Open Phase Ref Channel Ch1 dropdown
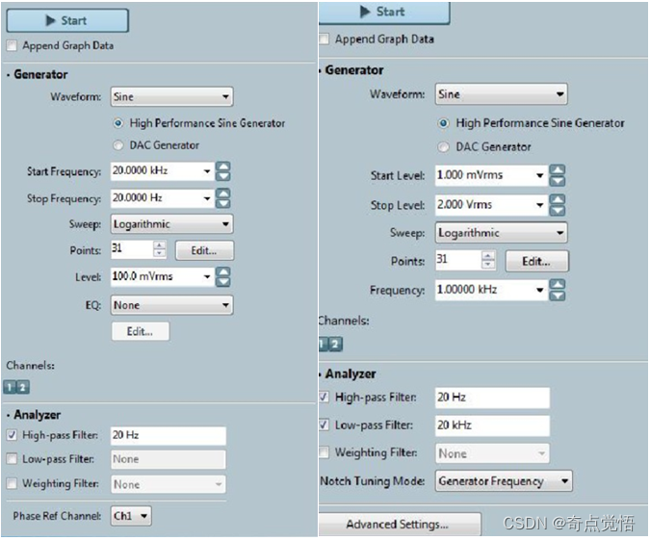The width and height of the screenshot is (650, 541). point(131,516)
